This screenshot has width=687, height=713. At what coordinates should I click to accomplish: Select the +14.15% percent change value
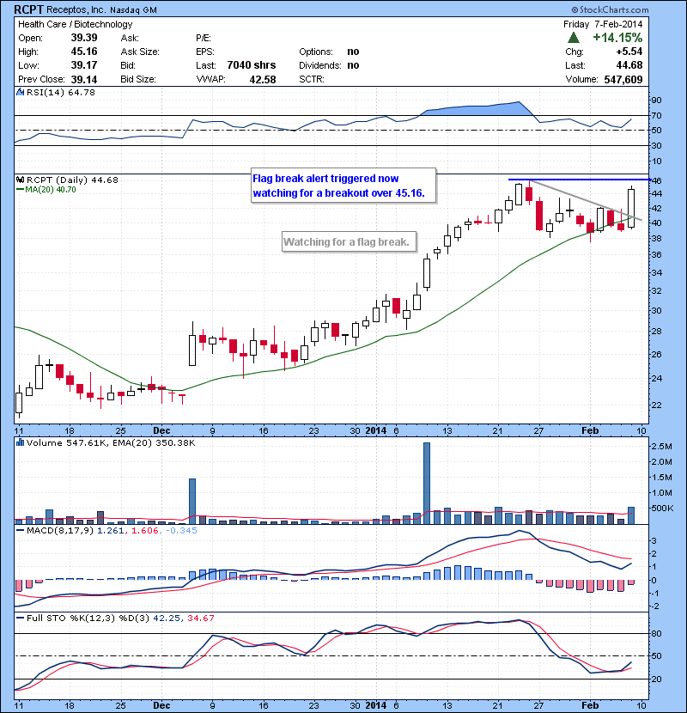617,37
